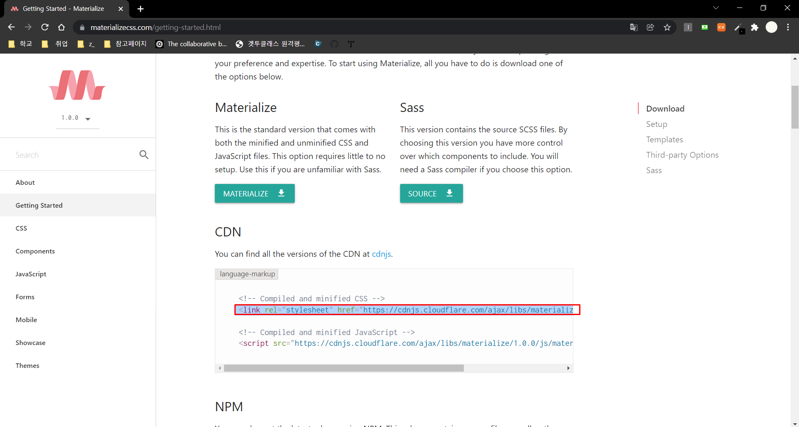View site security lock info
799x427 pixels.
(82, 27)
